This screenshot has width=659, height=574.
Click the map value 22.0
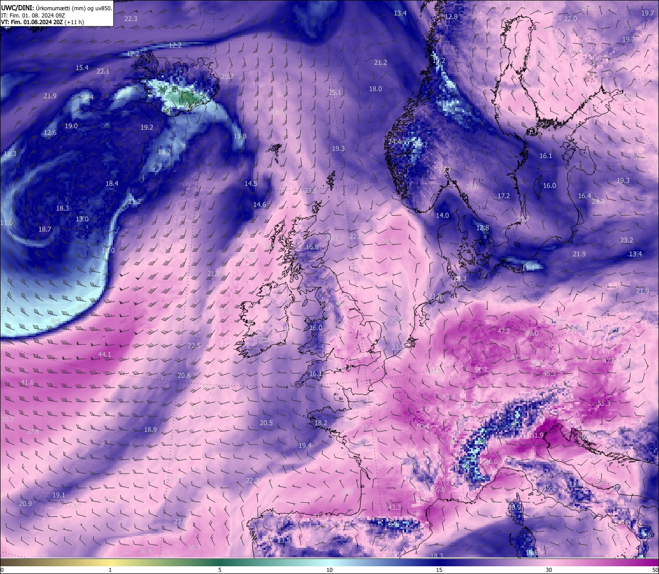tap(570, 19)
